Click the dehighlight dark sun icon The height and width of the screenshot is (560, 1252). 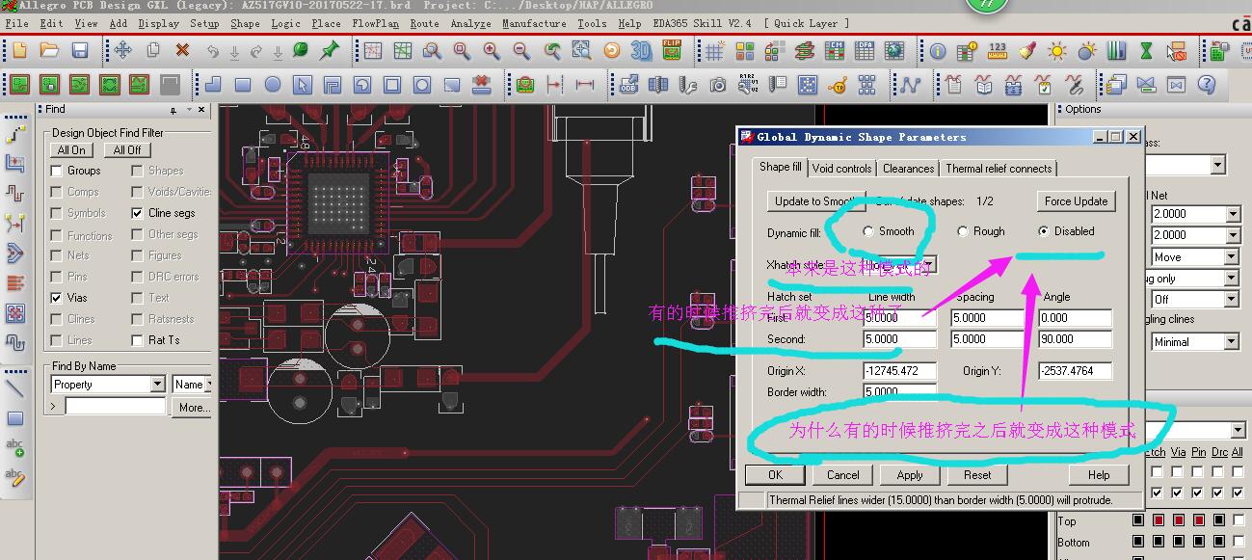[1087, 50]
